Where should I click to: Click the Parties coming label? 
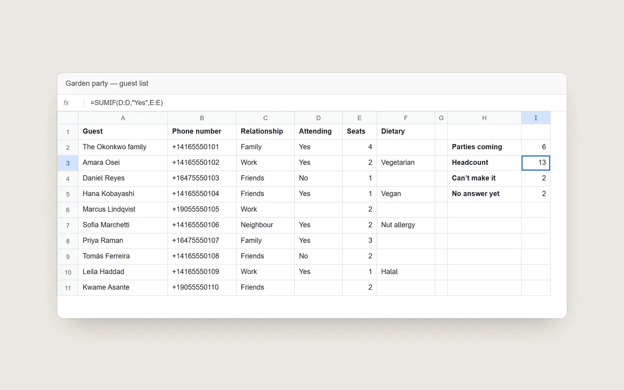484,147
